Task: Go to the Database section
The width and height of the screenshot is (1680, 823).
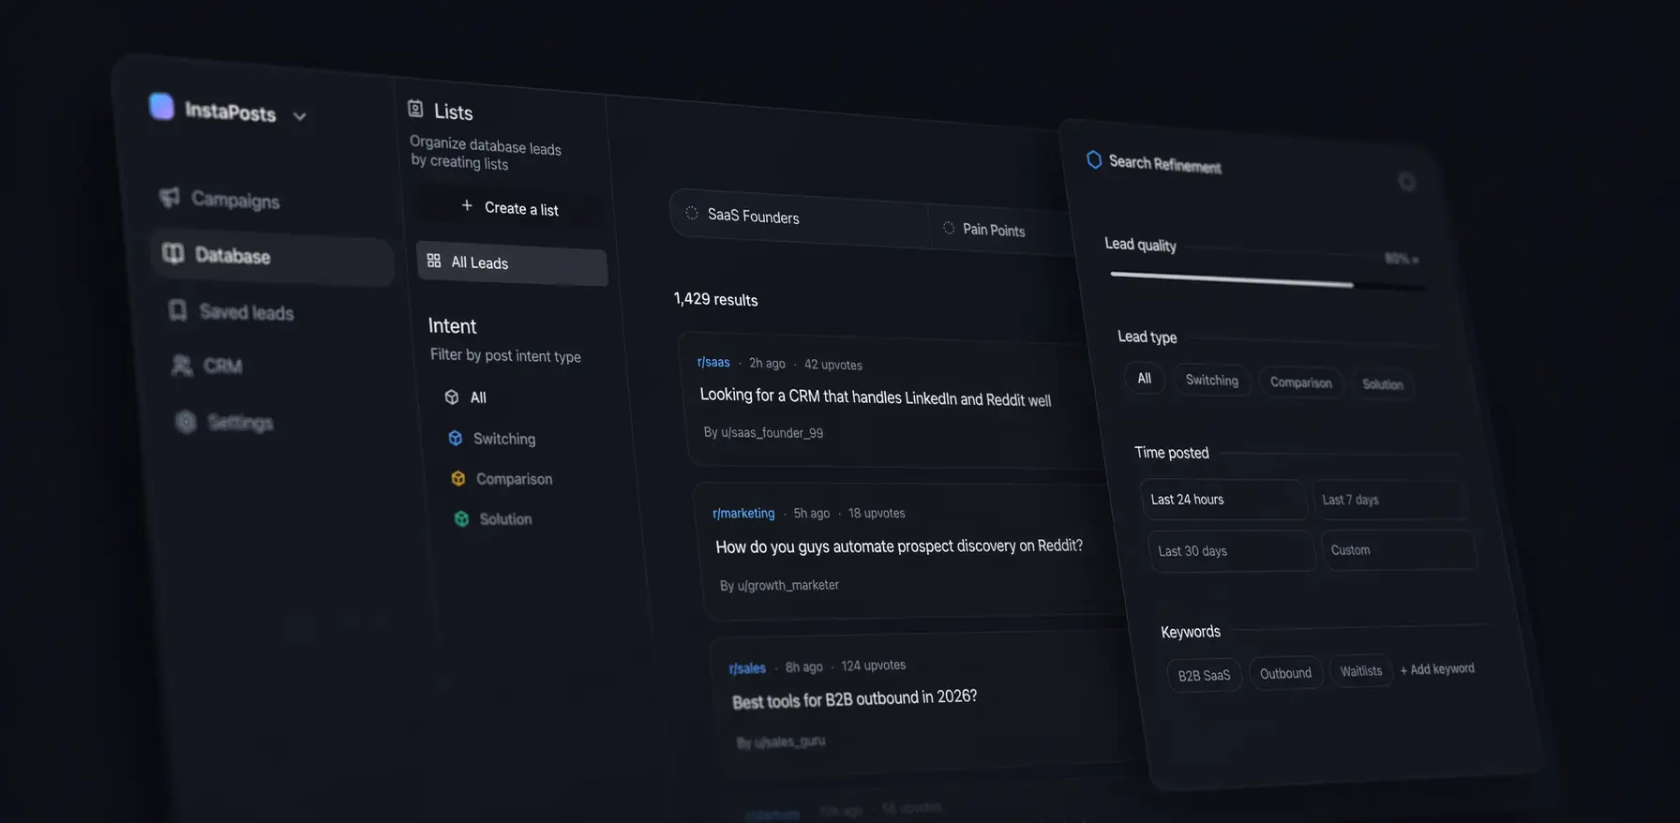Action: [271, 258]
